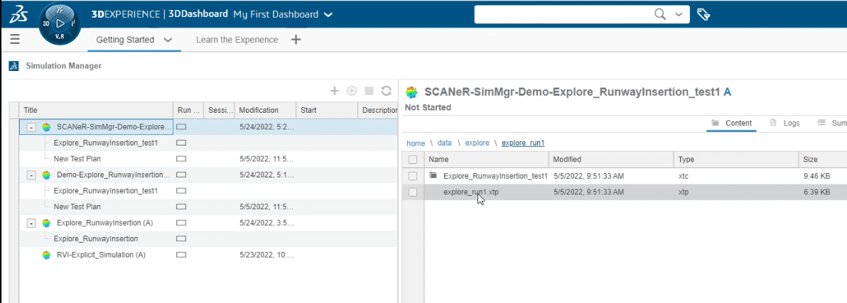Open the search options dropdown arrow
847x303 pixels.
click(x=679, y=15)
